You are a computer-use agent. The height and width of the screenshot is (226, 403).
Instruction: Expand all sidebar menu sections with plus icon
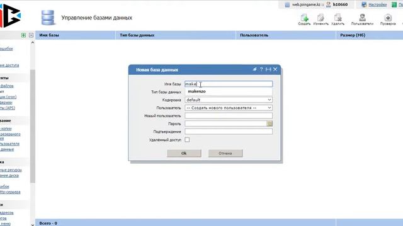coord(24,35)
